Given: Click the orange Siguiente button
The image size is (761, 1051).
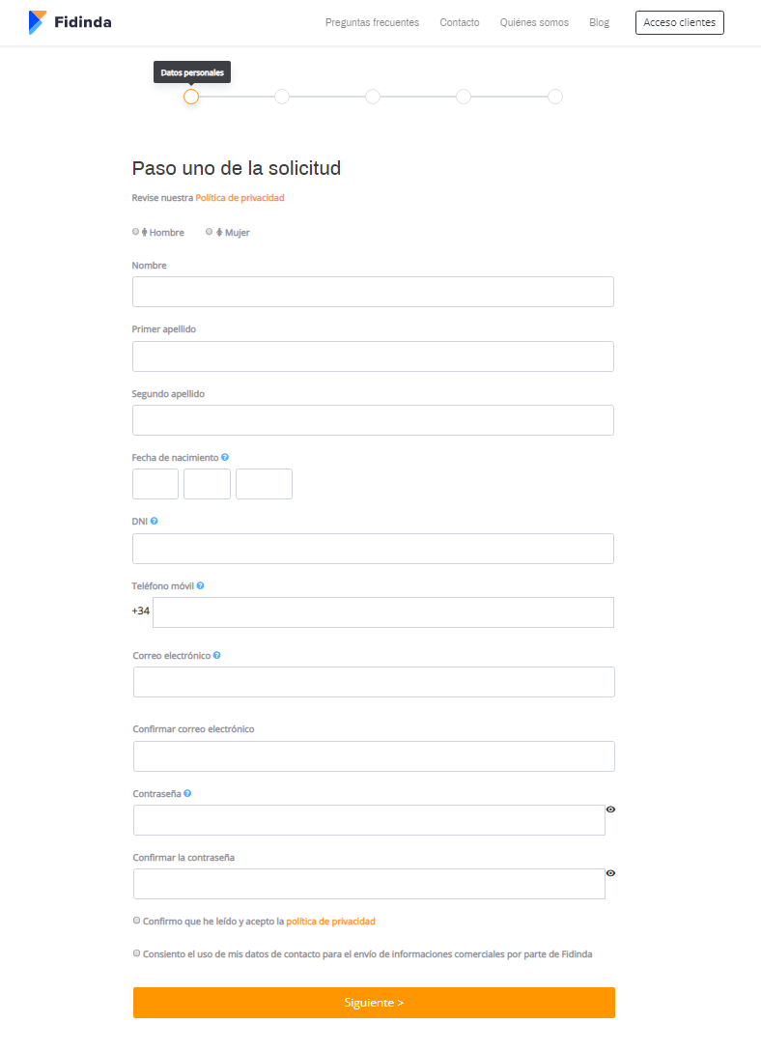Looking at the screenshot, I should [x=374, y=1003].
